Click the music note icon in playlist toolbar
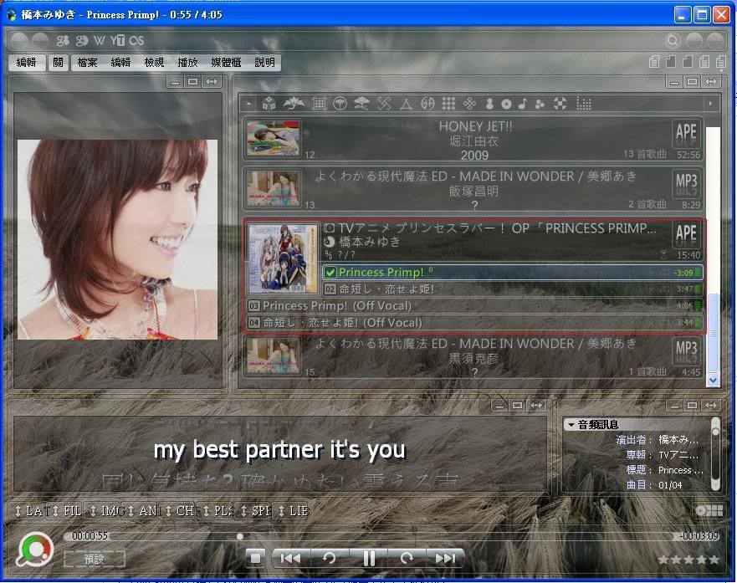The image size is (737, 583). tap(523, 104)
